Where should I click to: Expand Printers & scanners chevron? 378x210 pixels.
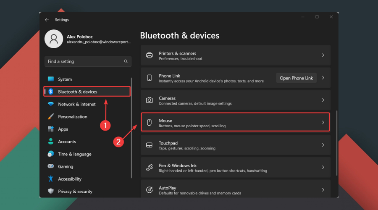323,55
